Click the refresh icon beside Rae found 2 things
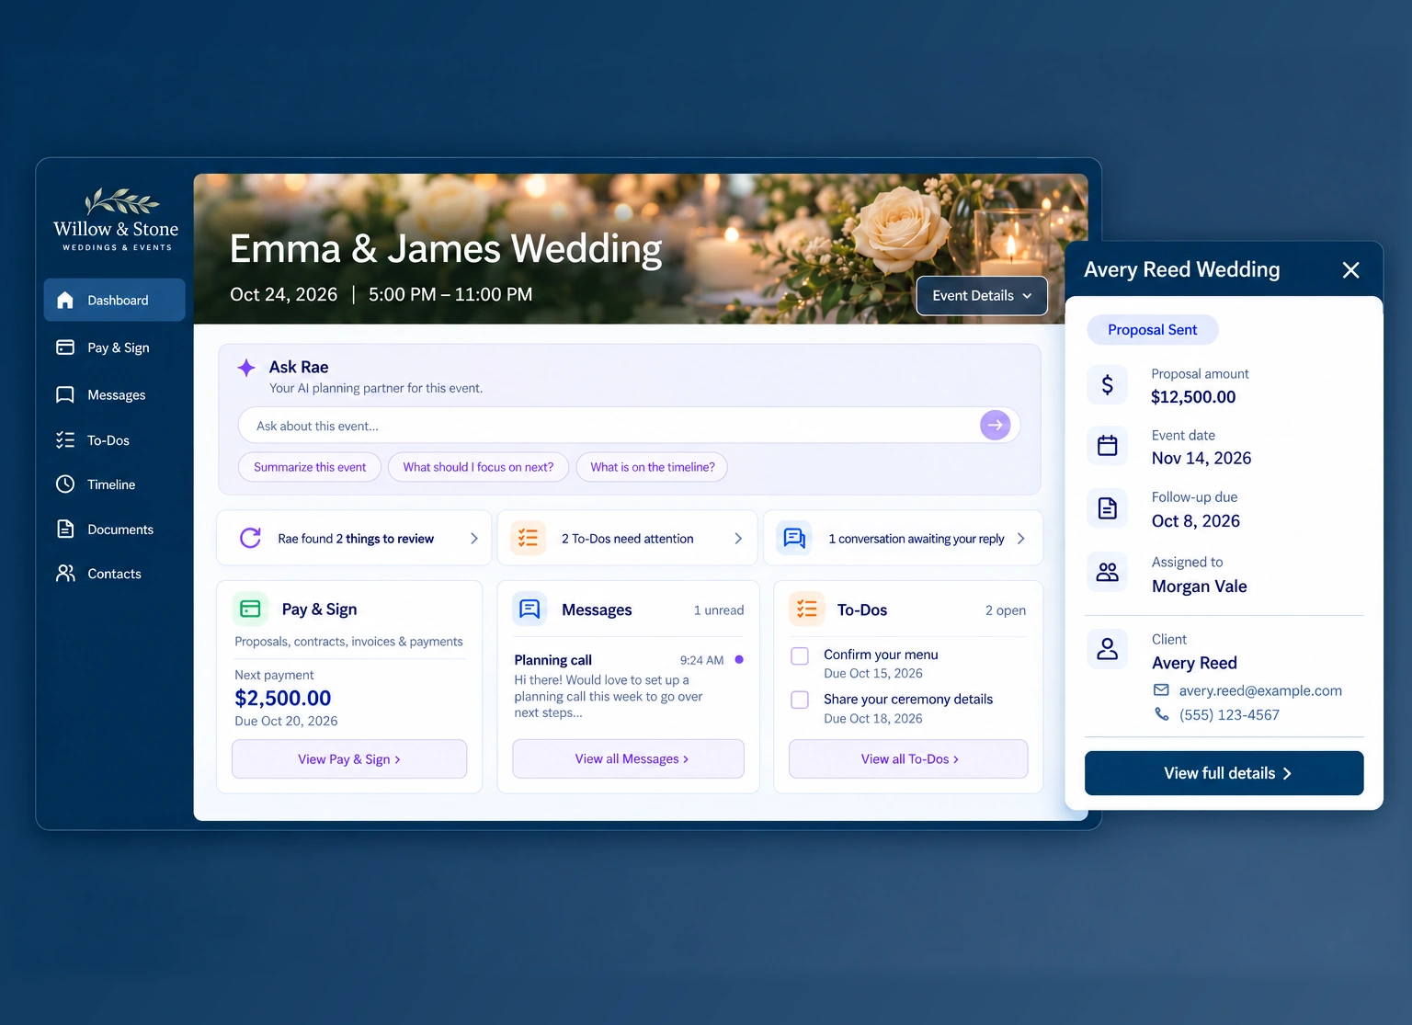The height and width of the screenshot is (1025, 1412). click(x=250, y=538)
